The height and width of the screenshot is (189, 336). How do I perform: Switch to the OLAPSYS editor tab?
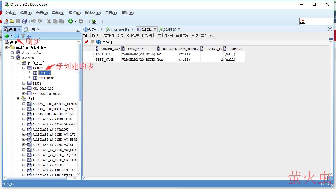click(x=170, y=30)
